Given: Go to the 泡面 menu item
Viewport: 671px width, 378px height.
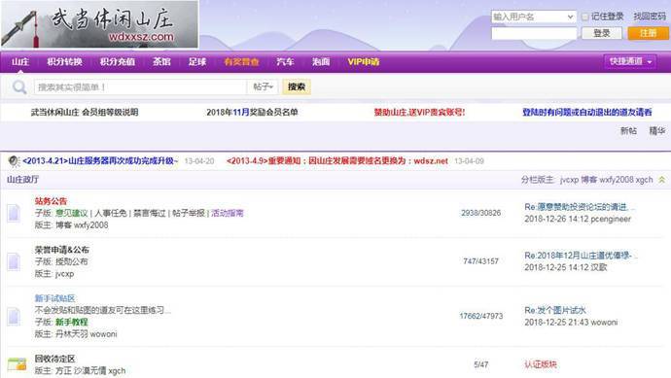Looking at the screenshot, I should click(x=321, y=61).
